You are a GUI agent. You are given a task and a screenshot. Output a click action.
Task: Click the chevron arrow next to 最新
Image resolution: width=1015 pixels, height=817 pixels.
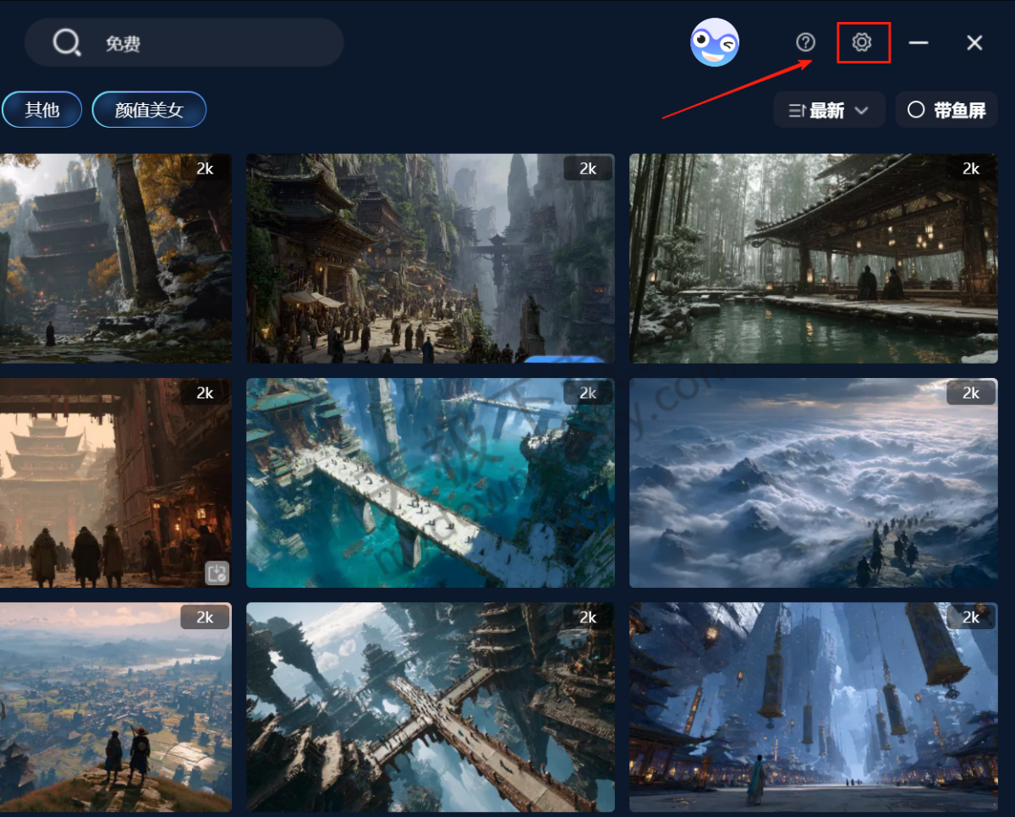coord(862,110)
